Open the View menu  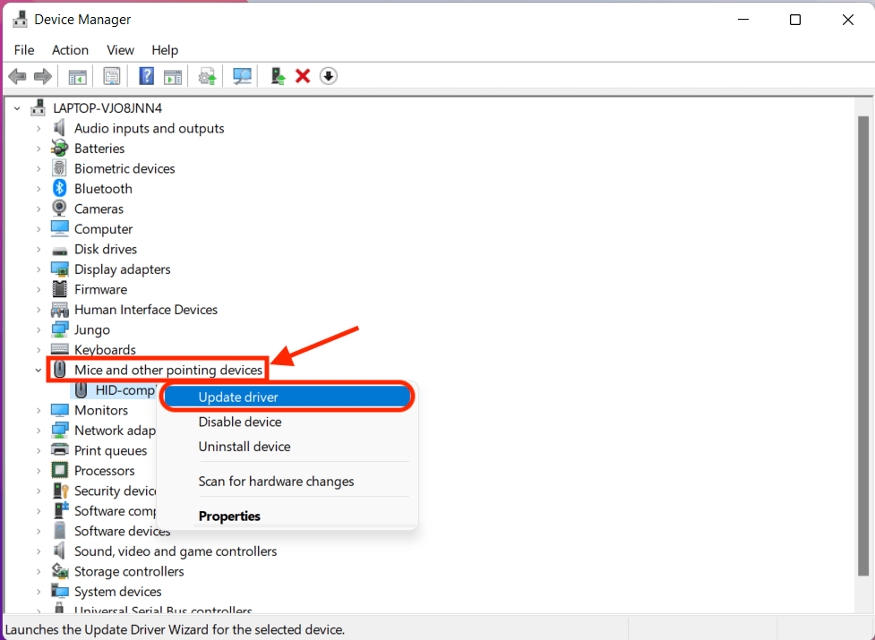(121, 50)
